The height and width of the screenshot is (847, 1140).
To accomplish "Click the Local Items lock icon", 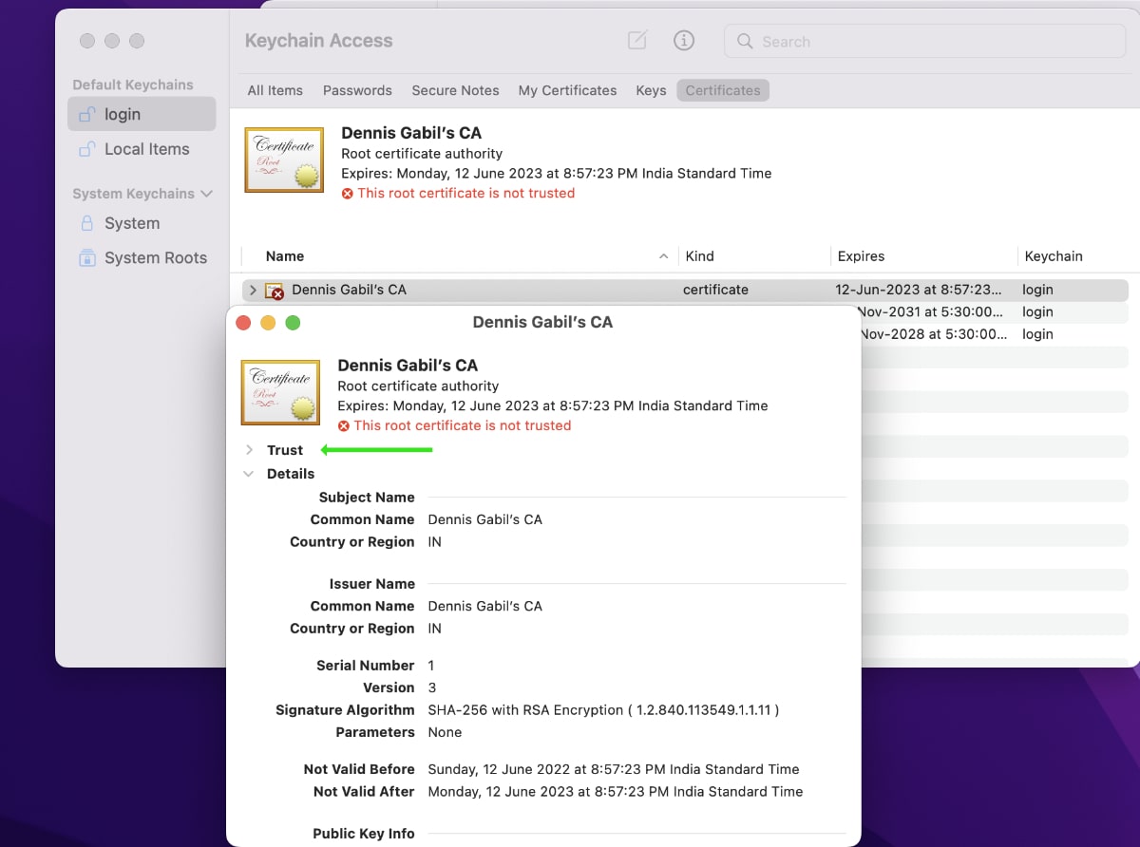I will 86,149.
